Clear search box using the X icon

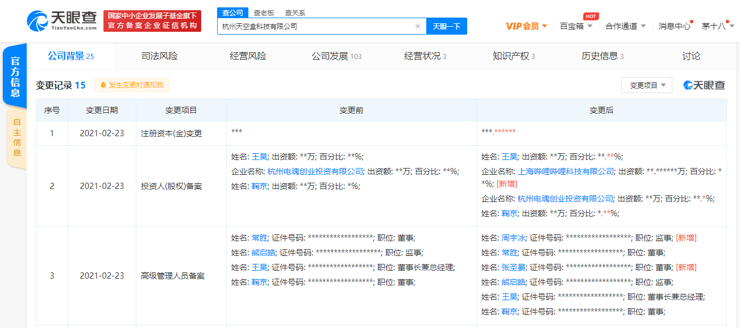click(x=418, y=26)
